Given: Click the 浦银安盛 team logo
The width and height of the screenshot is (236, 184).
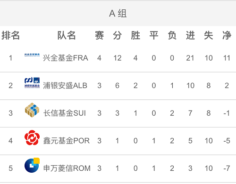Looking at the screenshot, I should 32,82.
